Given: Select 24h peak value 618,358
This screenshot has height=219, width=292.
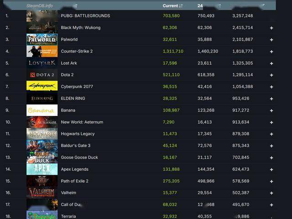Looking at the screenshot, I should [206, 75].
